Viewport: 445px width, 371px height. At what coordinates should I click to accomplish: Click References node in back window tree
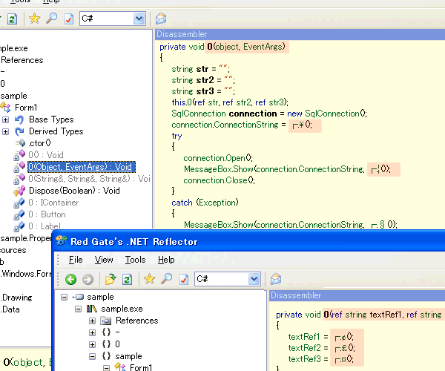22,60
